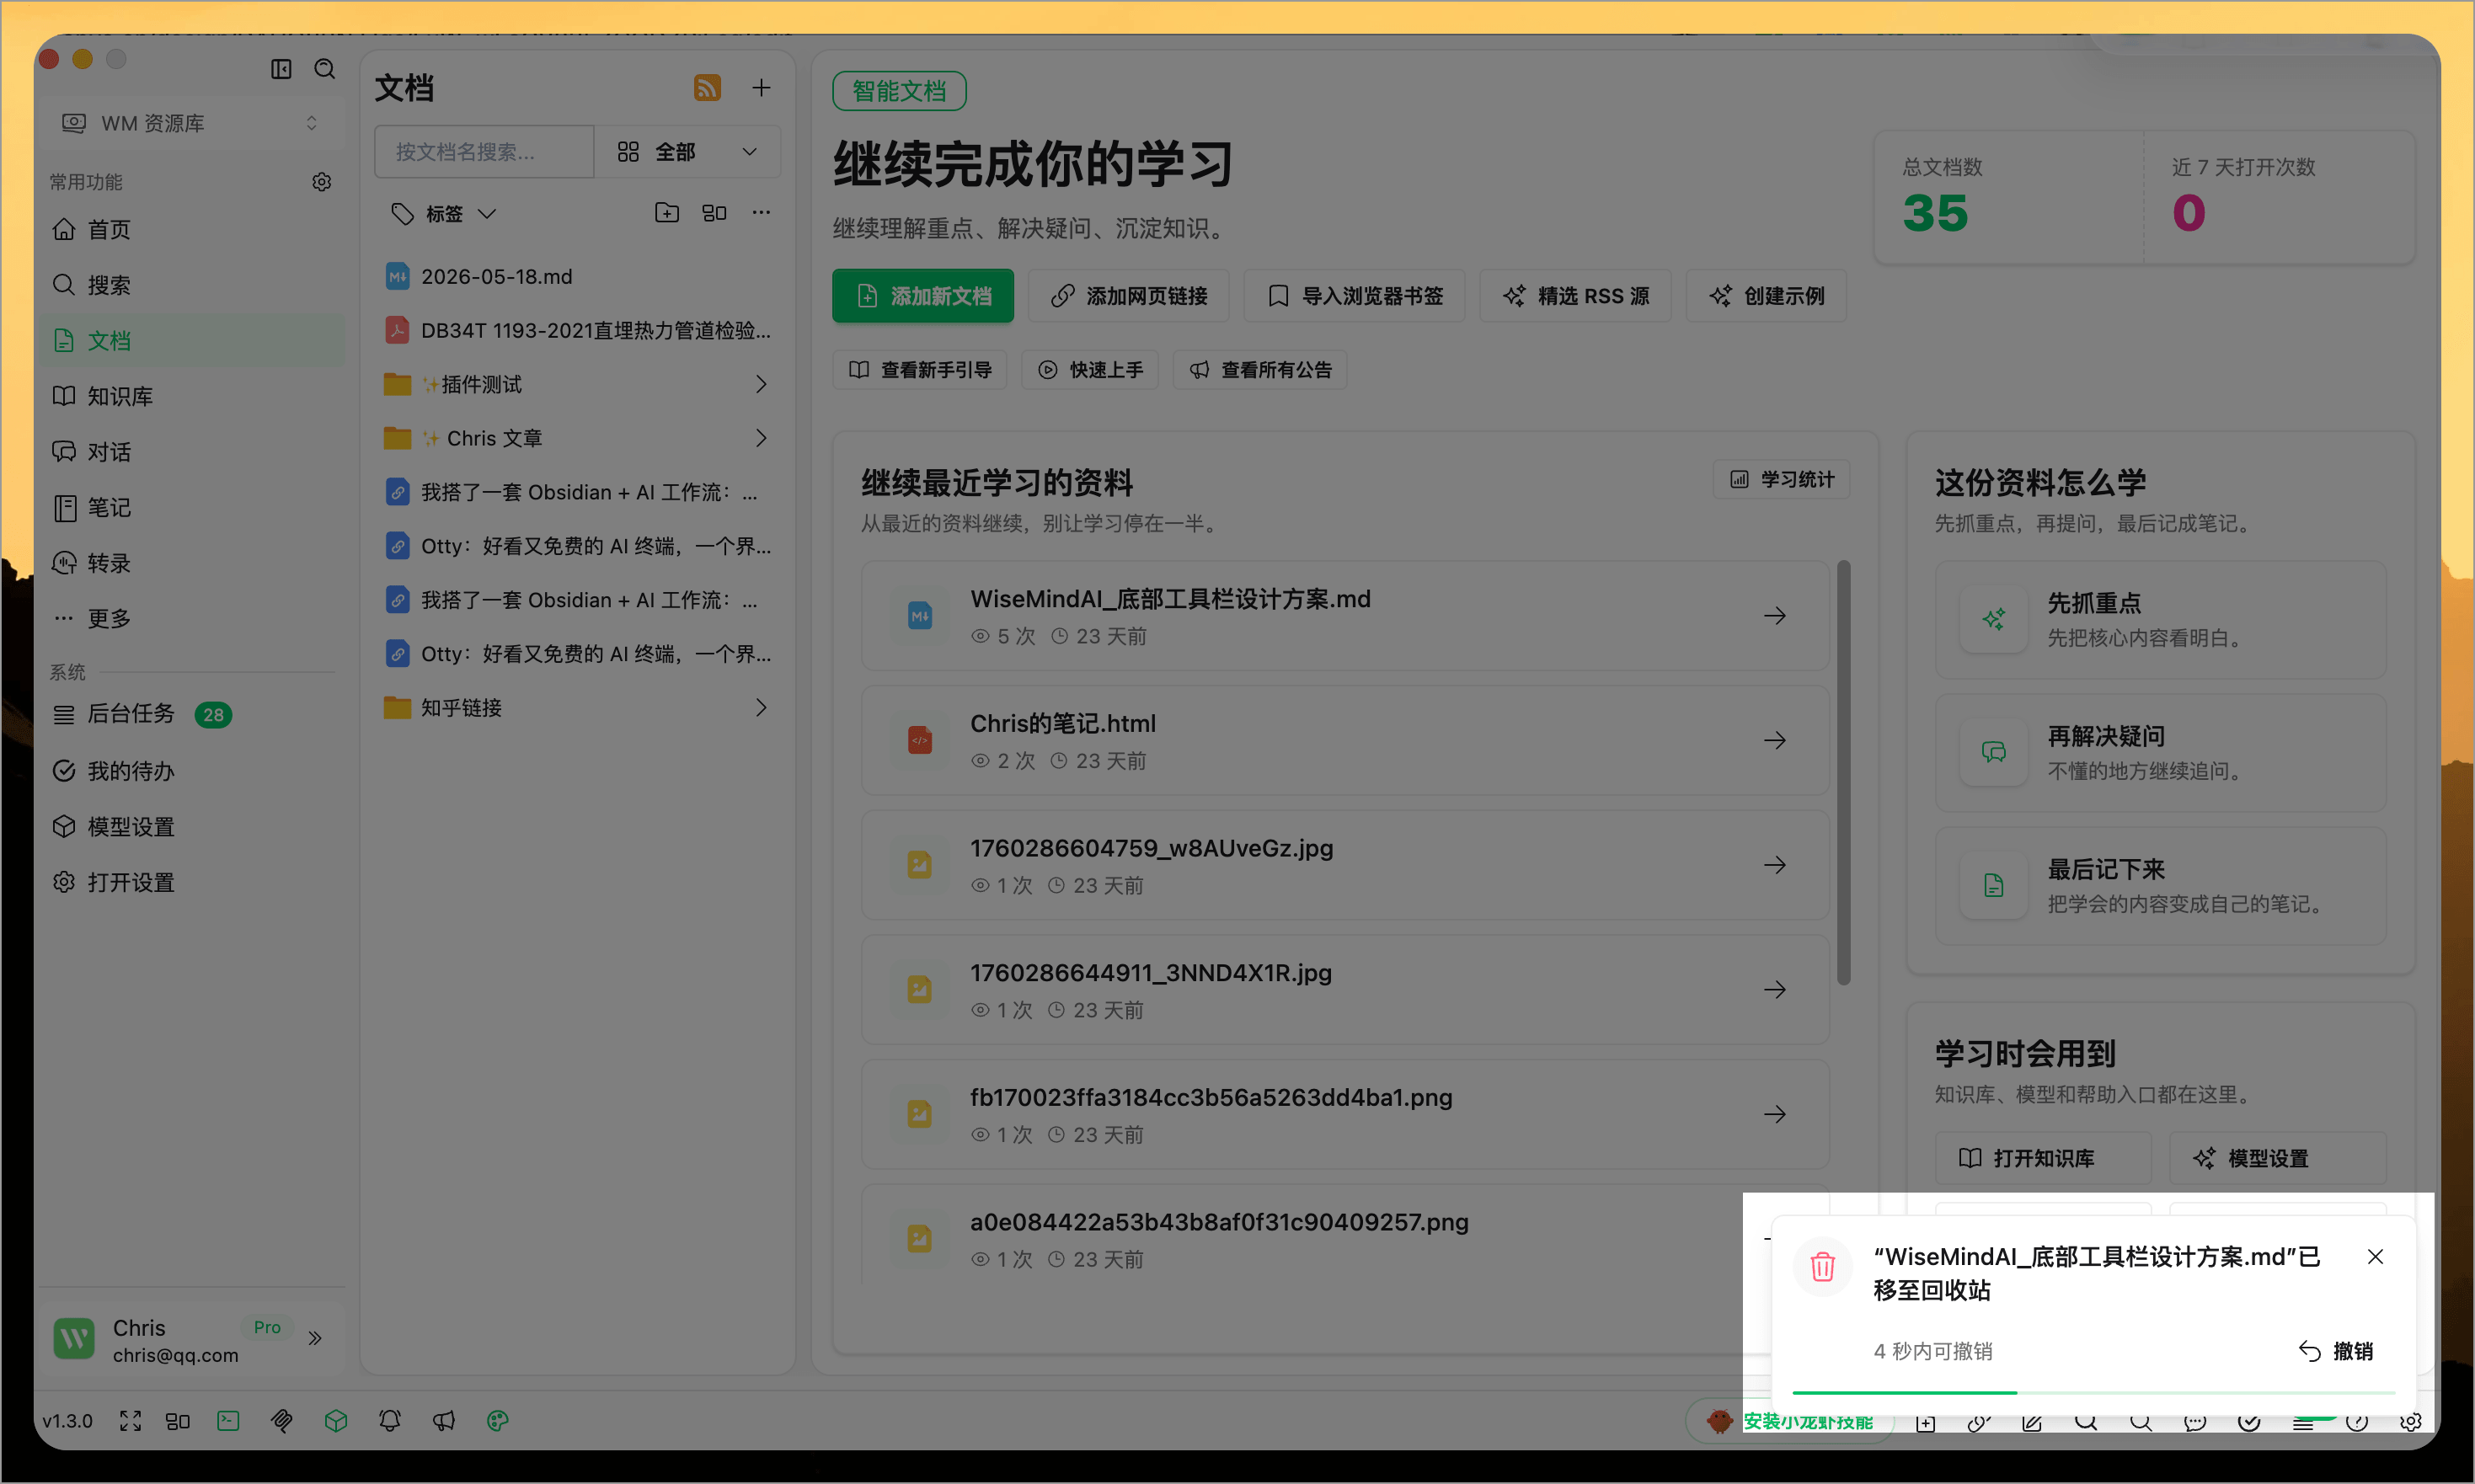
Task: Open 我的待办 in sidebar
Action: [190, 771]
